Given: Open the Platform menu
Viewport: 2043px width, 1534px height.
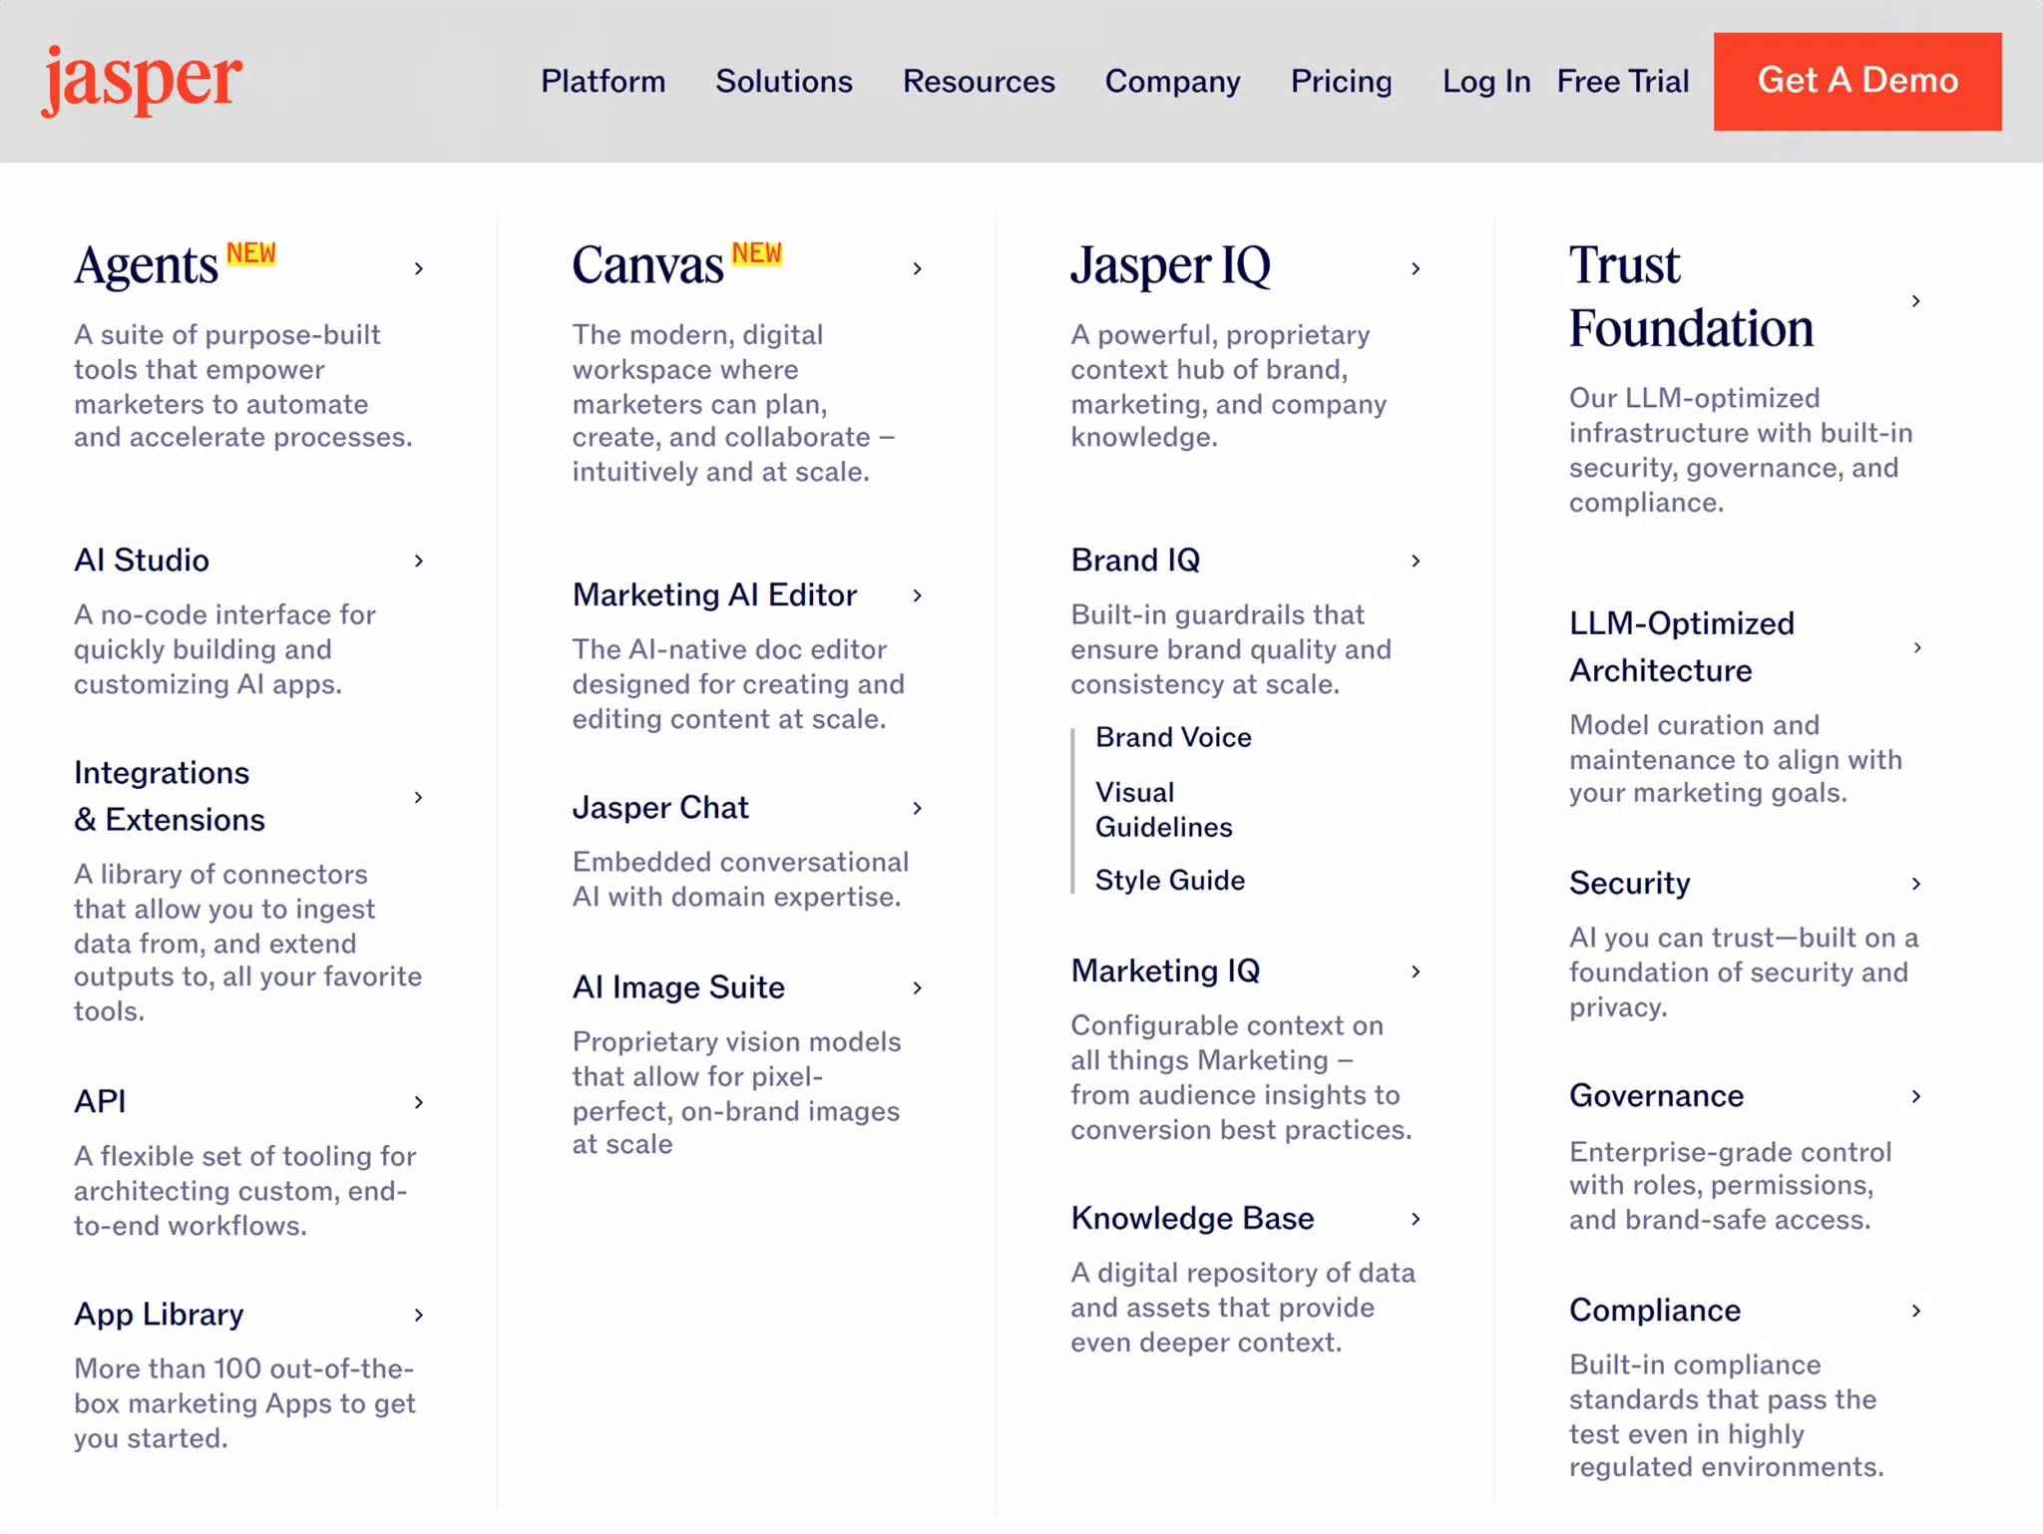Looking at the screenshot, I should [603, 81].
